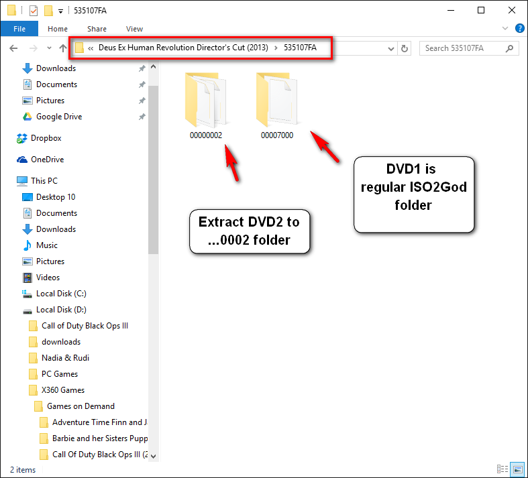Expand the ribbon with the chevron
The image size is (528, 478).
[x=505, y=28]
